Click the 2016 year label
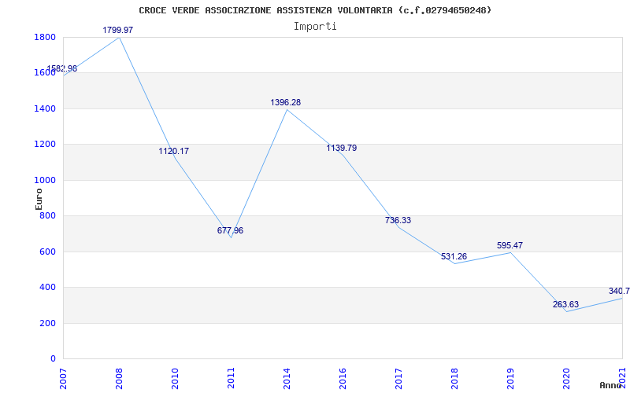 tap(343, 379)
